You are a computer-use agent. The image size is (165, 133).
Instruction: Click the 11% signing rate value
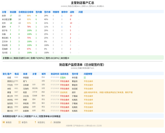tap(46, 27)
